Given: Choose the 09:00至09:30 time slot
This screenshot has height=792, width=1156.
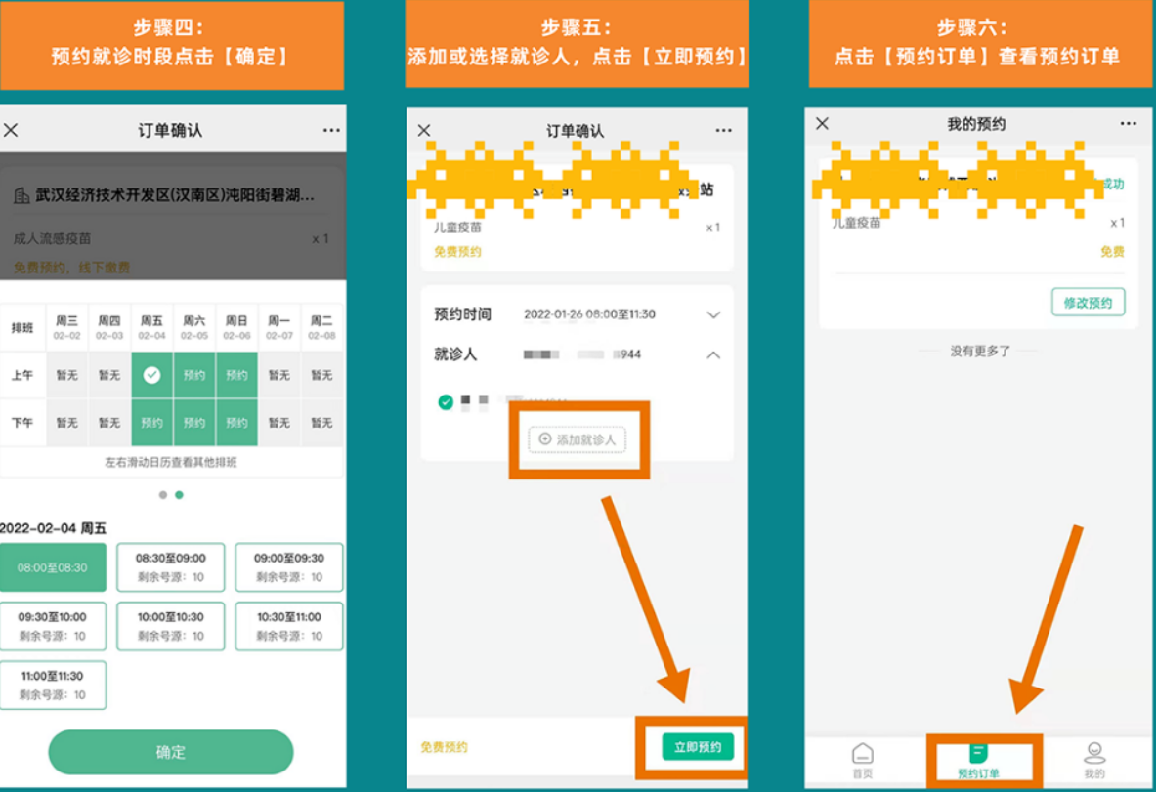Looking at the screenshot, I should 289,567.
